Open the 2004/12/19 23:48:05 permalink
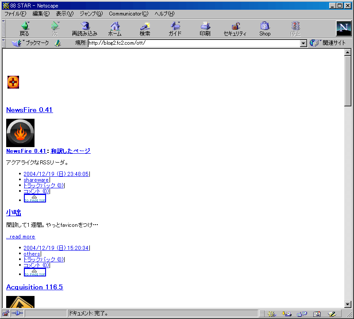 pos(56,174)
